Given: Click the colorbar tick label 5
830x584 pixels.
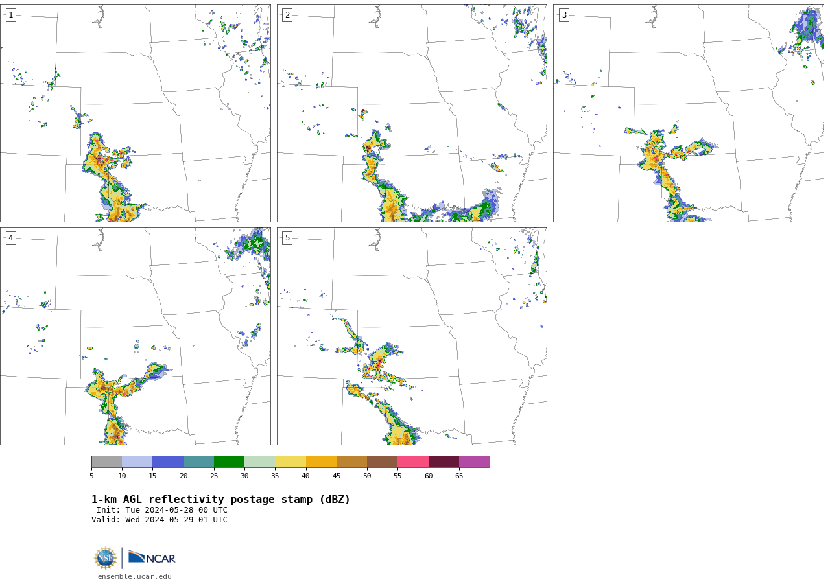Looking at the screenshot, I should coord(91,476).
